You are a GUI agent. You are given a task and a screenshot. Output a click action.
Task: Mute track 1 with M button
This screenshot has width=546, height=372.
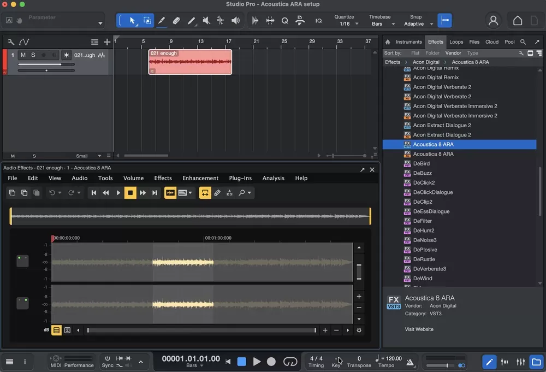point(23,55)
